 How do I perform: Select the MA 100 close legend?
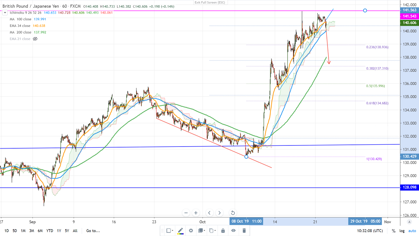21,19
